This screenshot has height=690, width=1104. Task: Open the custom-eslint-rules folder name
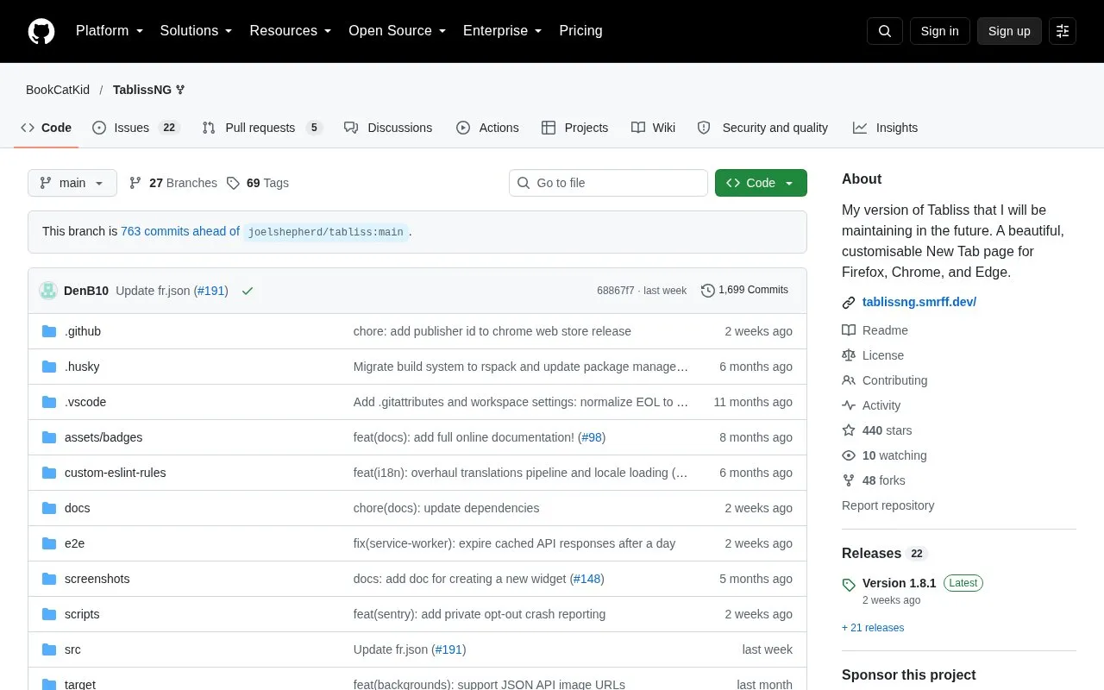click(x=116, y=473)
